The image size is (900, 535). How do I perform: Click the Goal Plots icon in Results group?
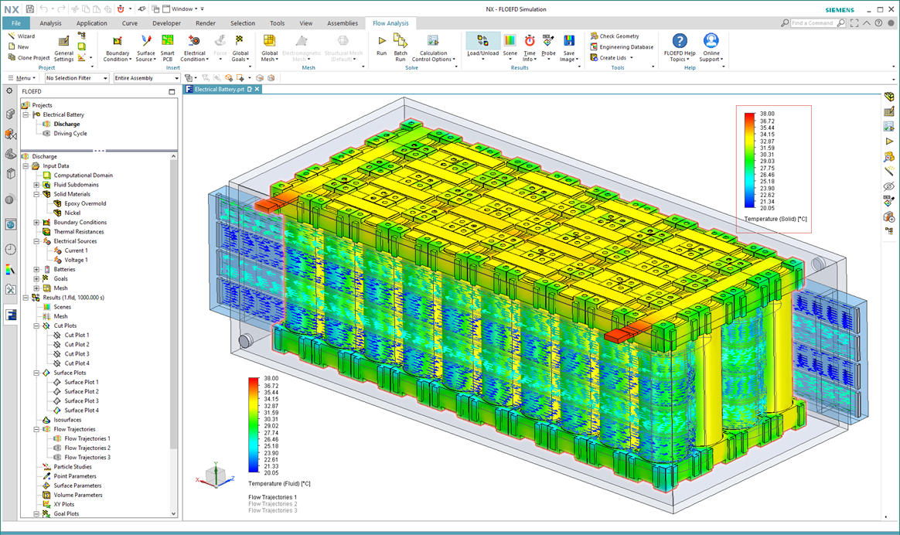click(66, 513)
